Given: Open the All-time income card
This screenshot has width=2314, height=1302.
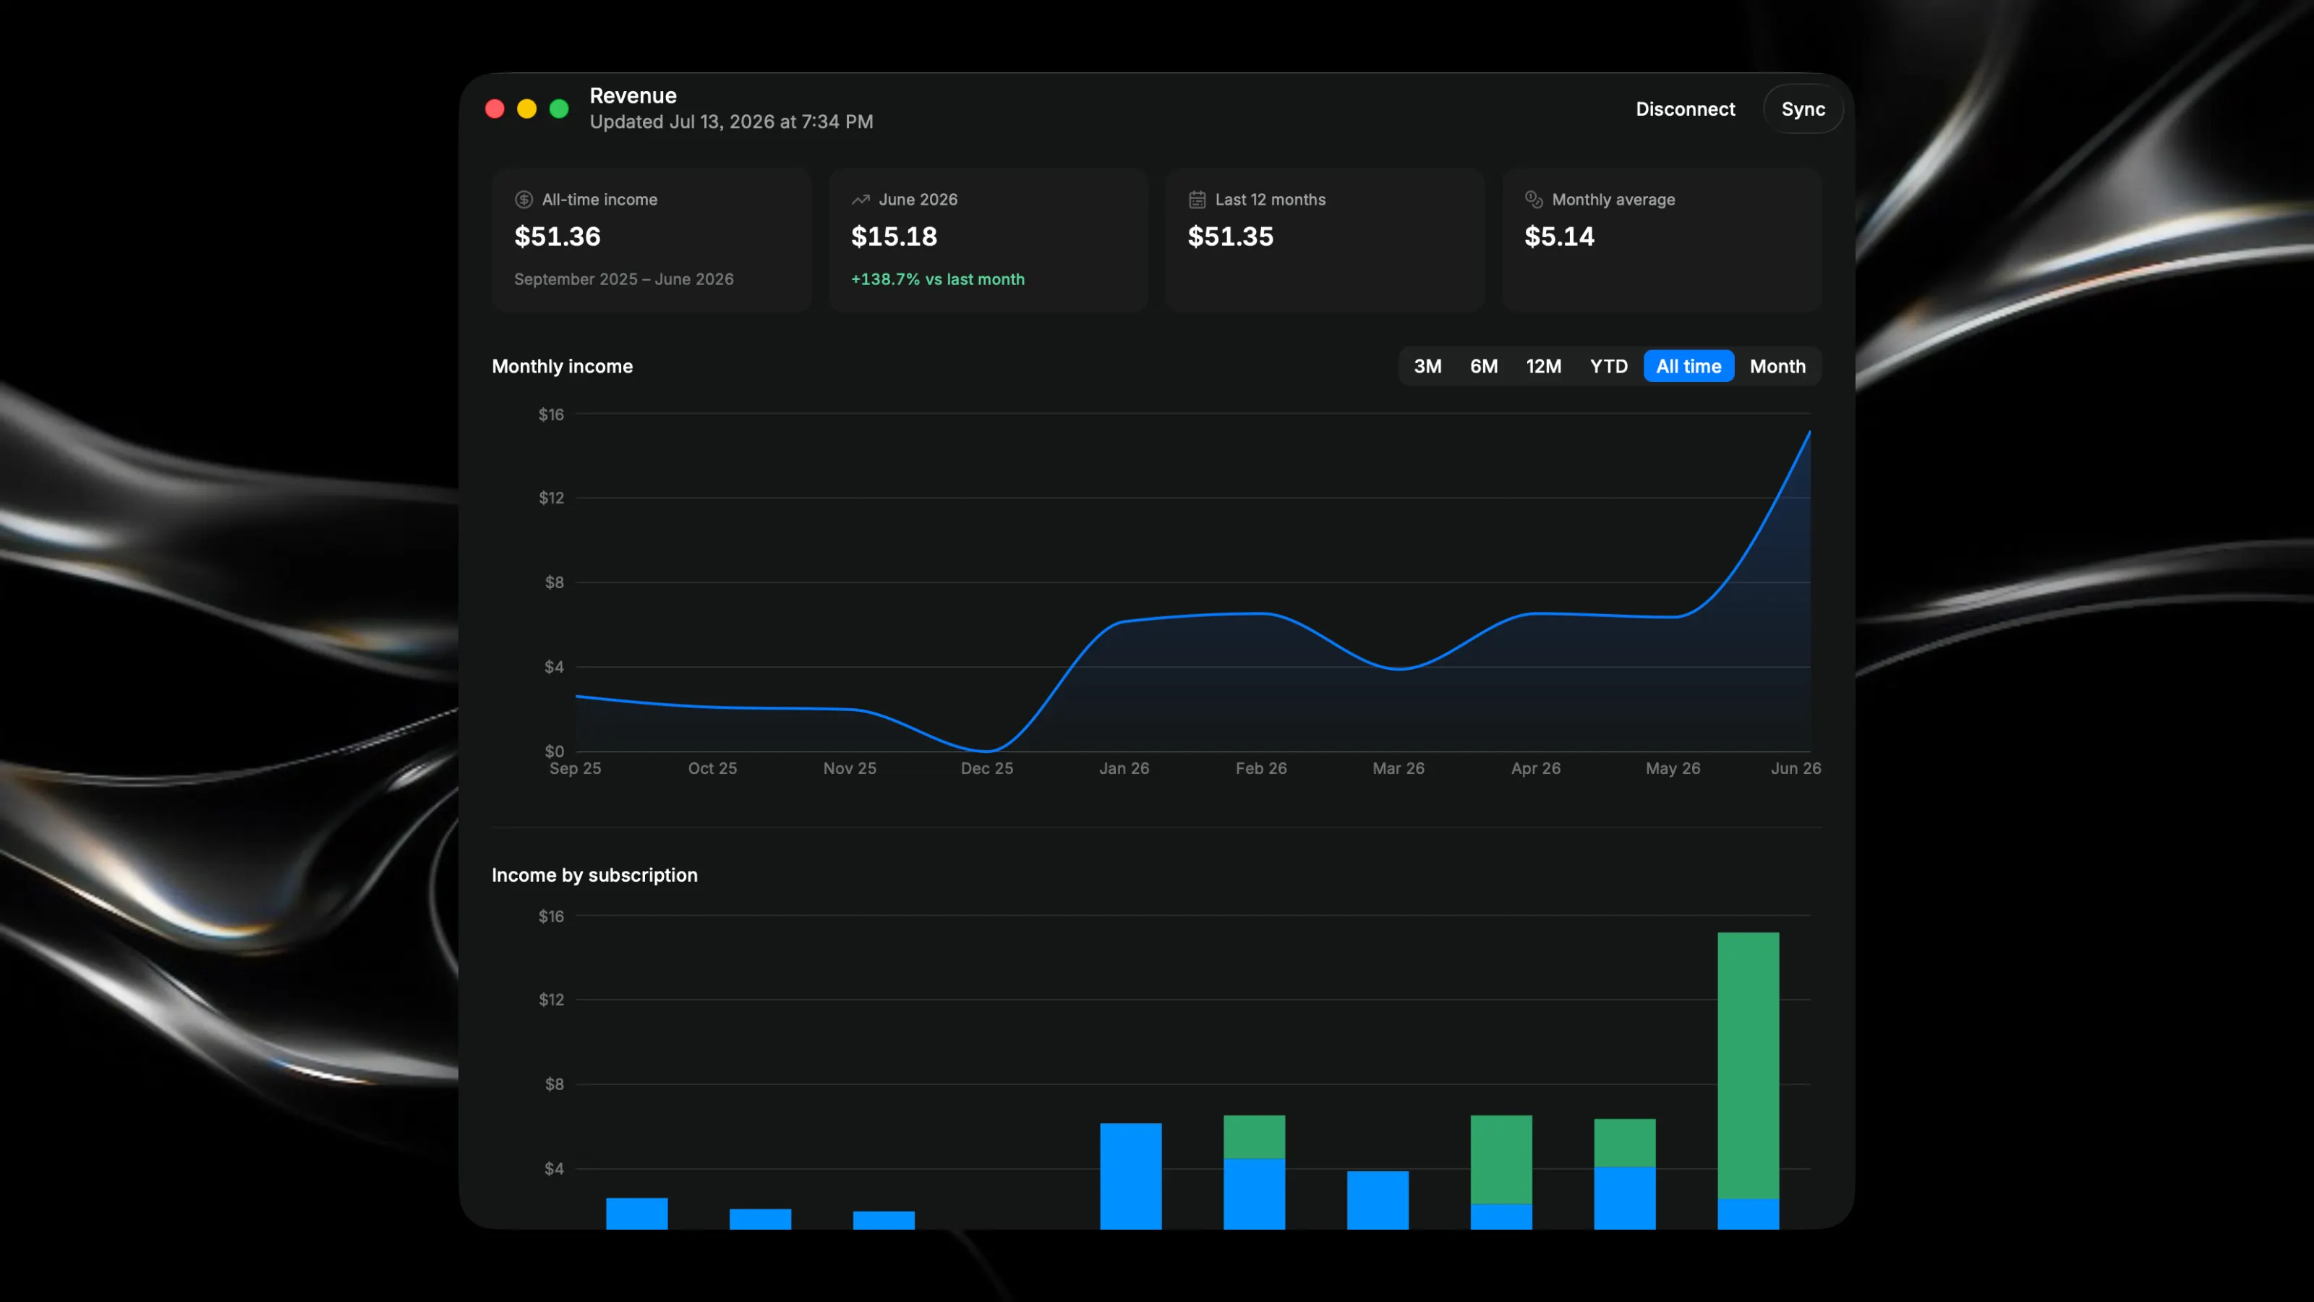Looking at the screenshot, I should (x=652, y=240).
